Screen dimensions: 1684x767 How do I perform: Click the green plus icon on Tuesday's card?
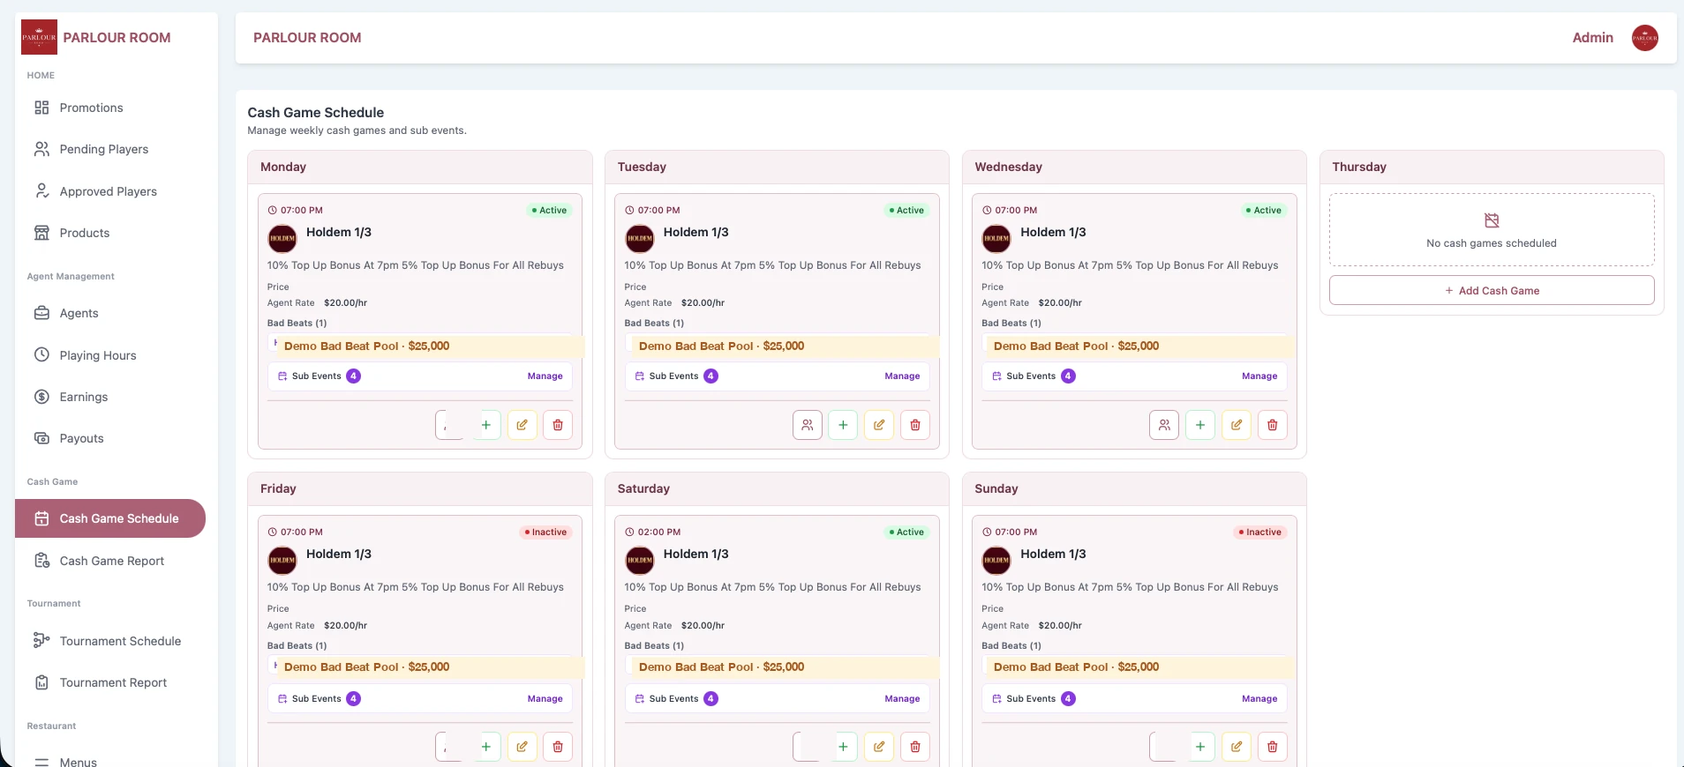tap(843, 425)
